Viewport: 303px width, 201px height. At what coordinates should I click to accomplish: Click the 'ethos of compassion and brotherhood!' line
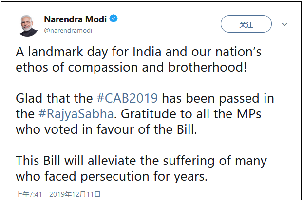132,67
